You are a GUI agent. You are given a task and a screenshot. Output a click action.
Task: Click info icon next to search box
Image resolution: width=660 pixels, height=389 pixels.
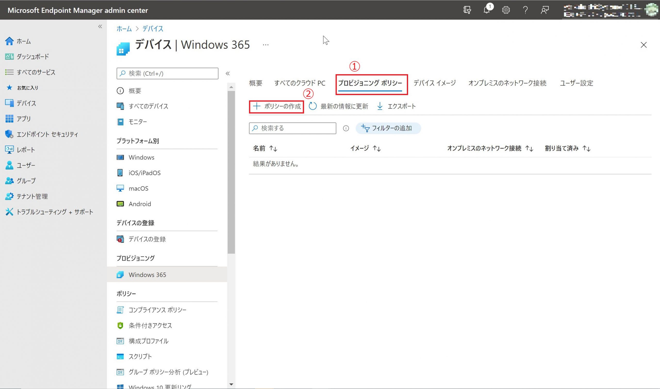coord(346,128)
